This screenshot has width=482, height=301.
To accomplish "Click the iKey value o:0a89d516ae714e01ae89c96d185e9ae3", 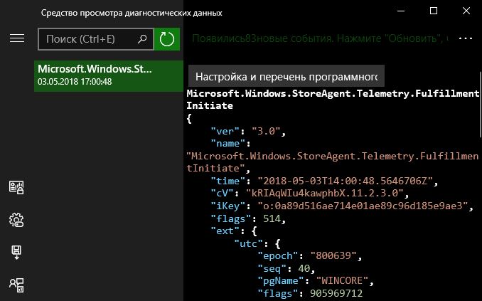I will [363, 206].
